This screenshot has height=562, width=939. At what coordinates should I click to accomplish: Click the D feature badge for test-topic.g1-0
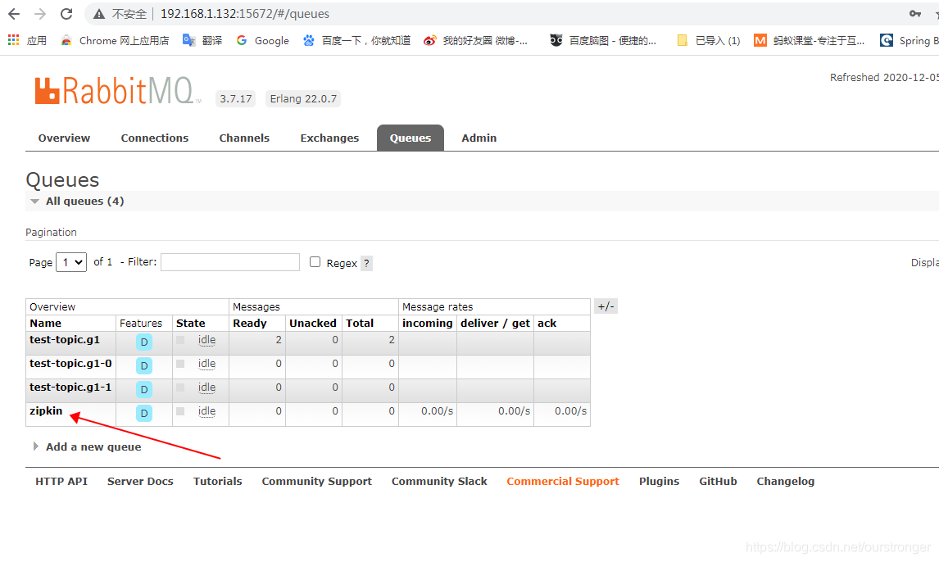pyautogui.click(x=143, y=365)
